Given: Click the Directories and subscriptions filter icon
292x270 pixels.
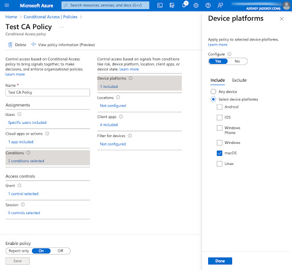Looking at the screenshot, I should (x=172, y=5).
